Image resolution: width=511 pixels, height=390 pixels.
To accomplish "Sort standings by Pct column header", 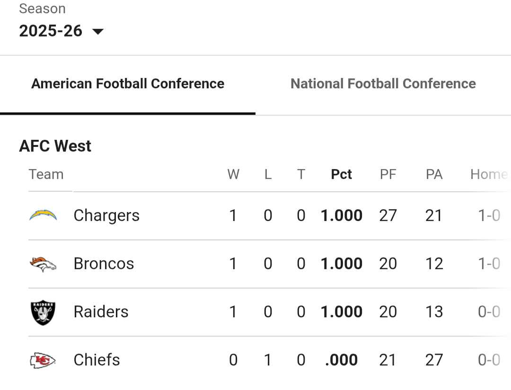I will tap(342, 175).
